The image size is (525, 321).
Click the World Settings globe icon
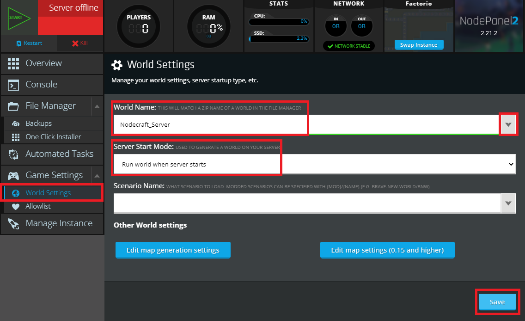pyautogui.click(x=15, y=193)
